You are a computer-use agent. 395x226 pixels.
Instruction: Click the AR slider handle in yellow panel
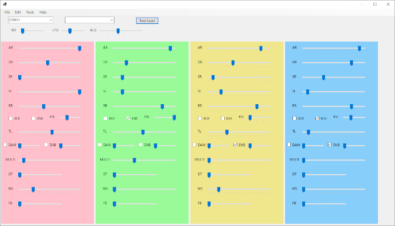click(x=261, y=48)
